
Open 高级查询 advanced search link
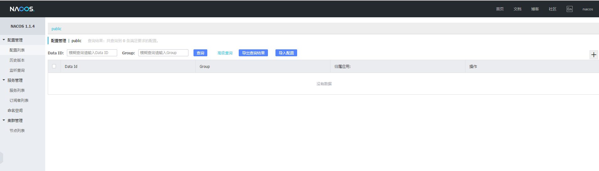(x=225, y=53)
